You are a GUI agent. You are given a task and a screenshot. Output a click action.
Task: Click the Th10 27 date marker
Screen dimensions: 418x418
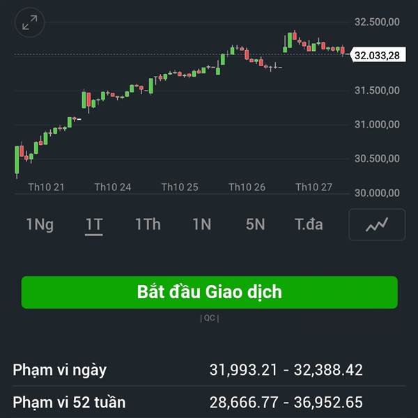click(x=314, y=187)
